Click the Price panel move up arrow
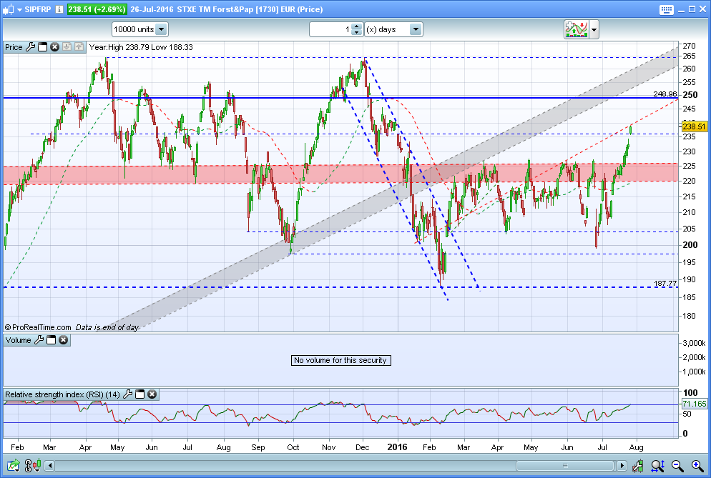The width and height of the screenshot is (711, 478). pyautogui.click(x=79, y=46)
